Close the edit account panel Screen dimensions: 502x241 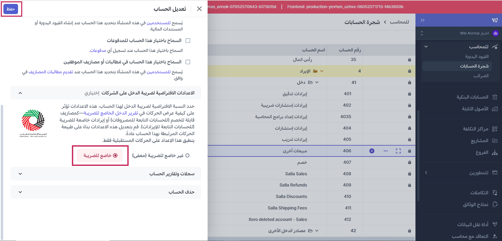pos(199,9)
